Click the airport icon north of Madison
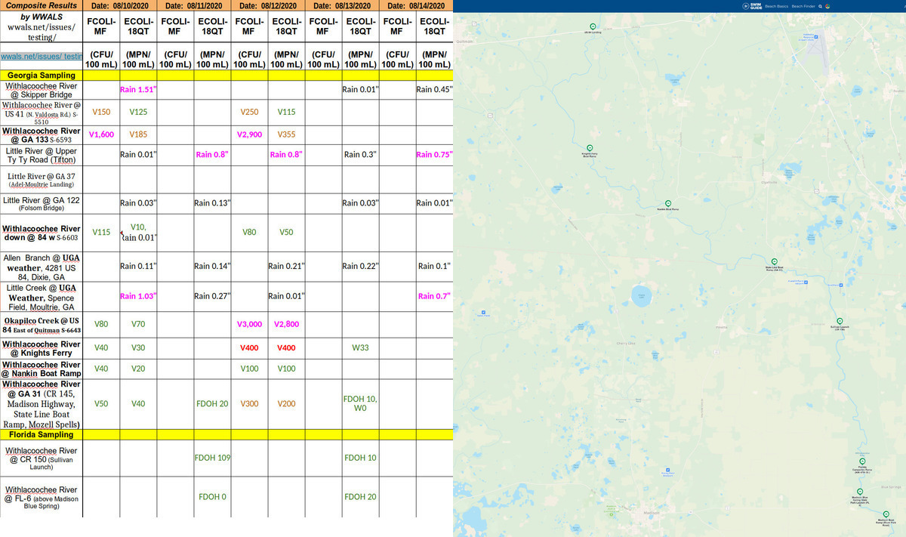906x537 pixels. [668, 470]
